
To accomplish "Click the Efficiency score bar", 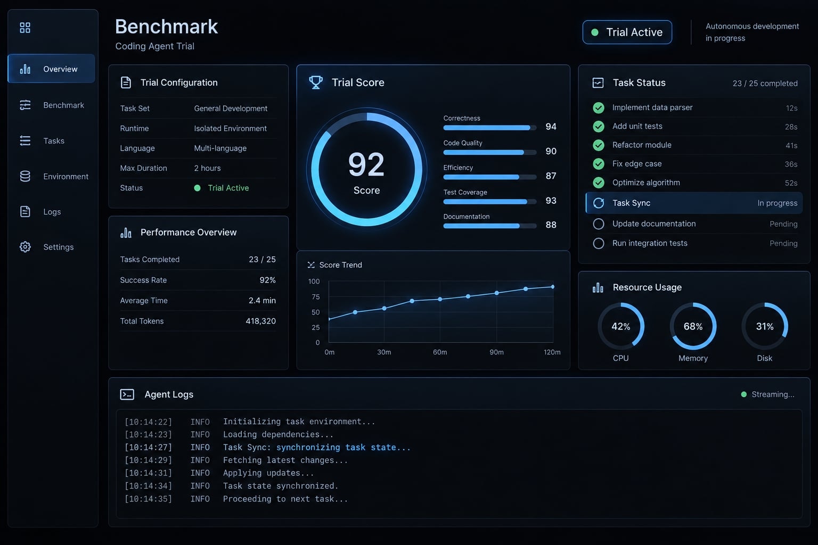I will [x=489, y=177].
